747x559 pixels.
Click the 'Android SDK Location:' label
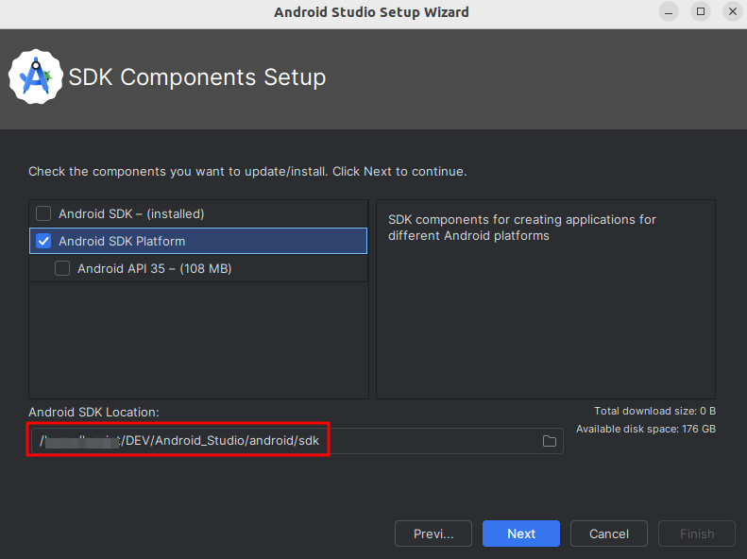pyautogui.click(x=93, y=412)
